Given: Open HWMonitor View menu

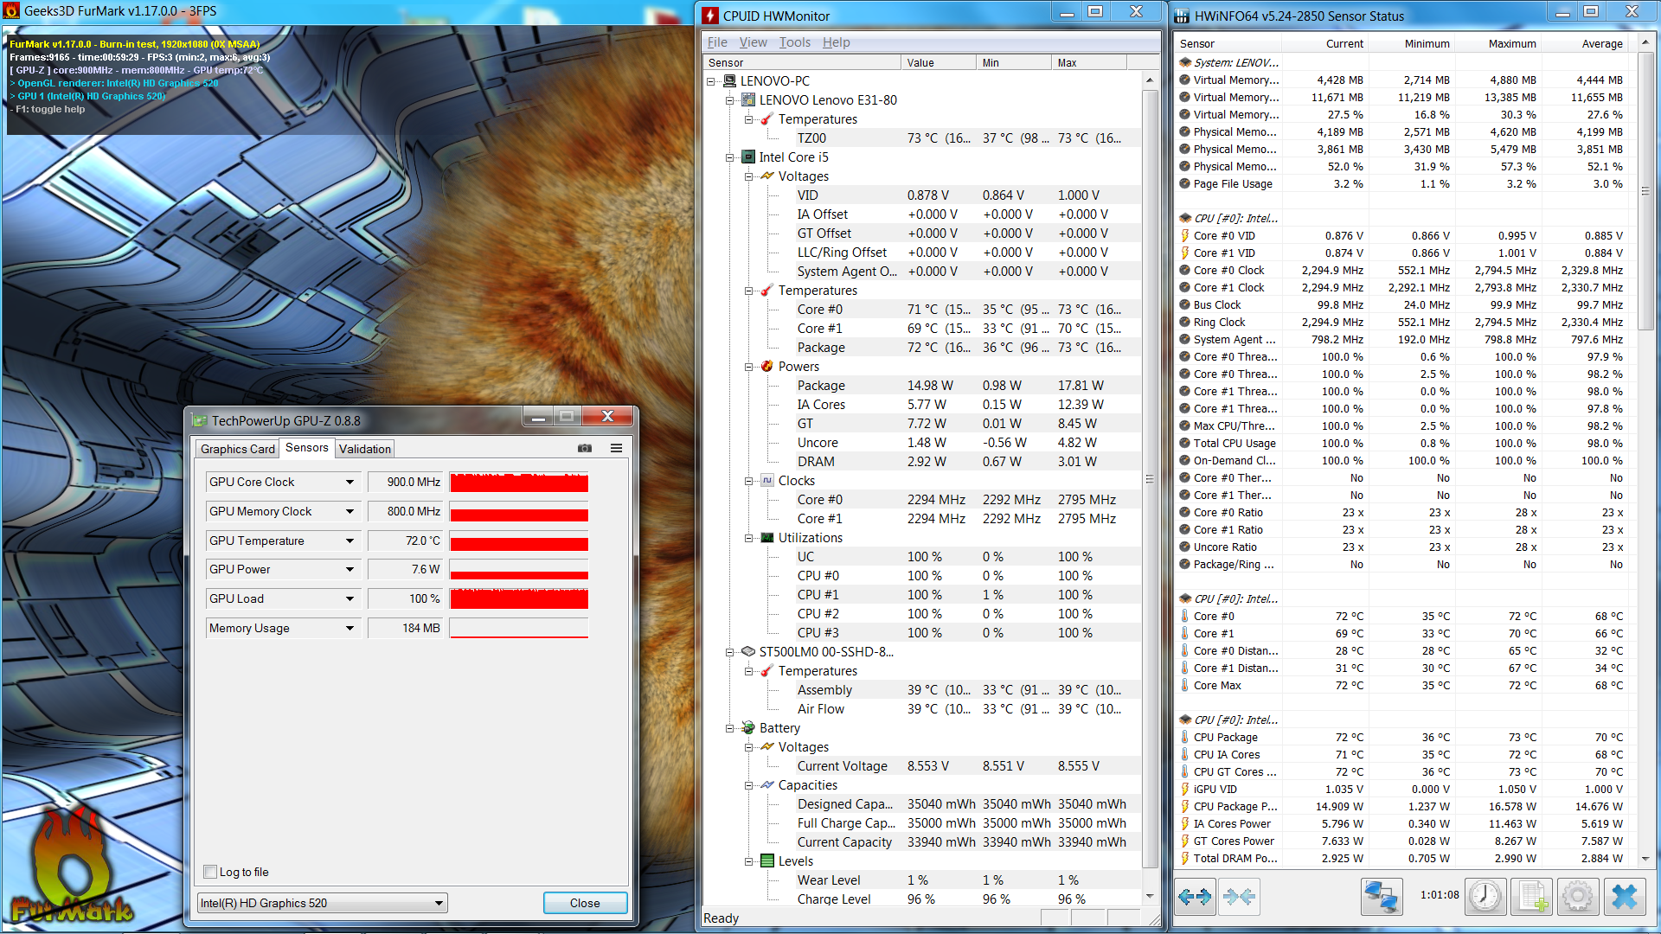Looking at the screenshot, I should (753, 42).
